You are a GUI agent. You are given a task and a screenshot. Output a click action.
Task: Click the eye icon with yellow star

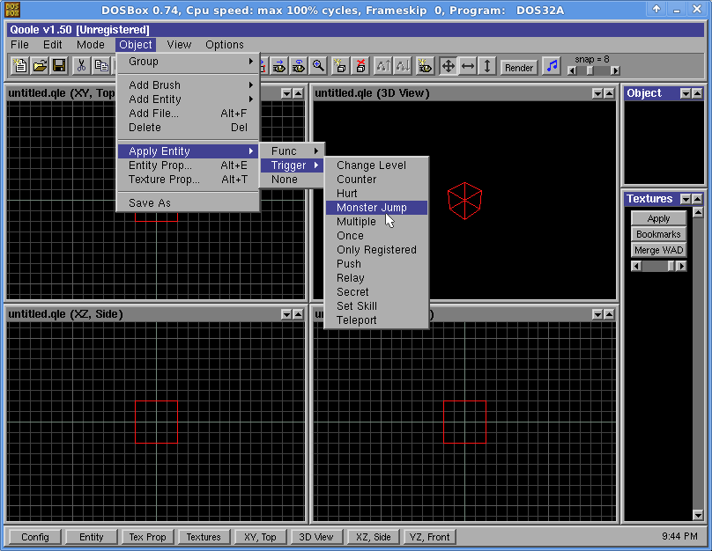coord(425,66)
